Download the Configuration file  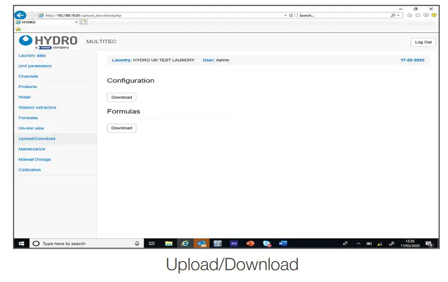click(121, 98)
